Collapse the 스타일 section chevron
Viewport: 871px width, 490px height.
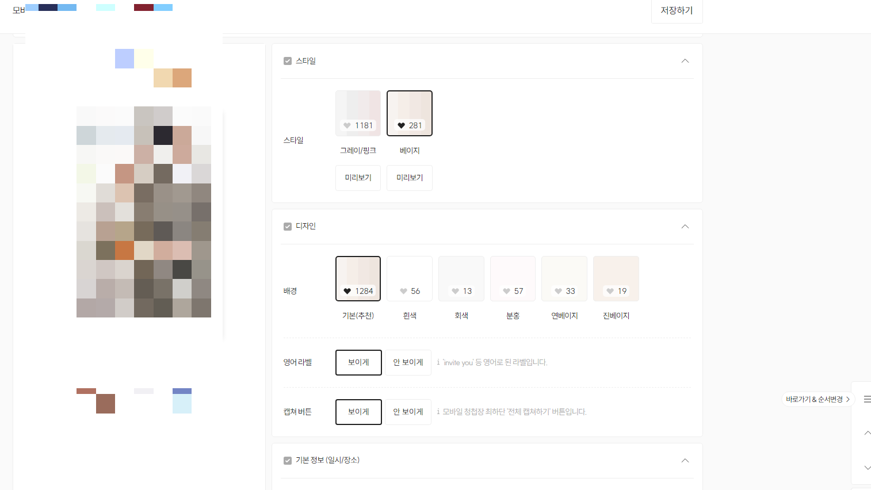[685, 61]
